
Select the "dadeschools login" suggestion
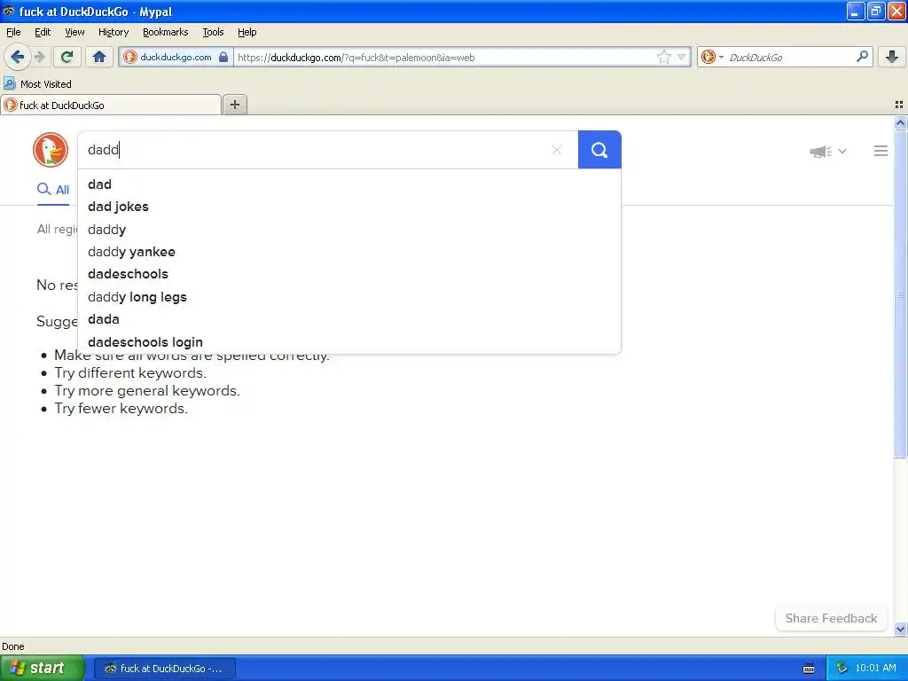coord(349,342)
